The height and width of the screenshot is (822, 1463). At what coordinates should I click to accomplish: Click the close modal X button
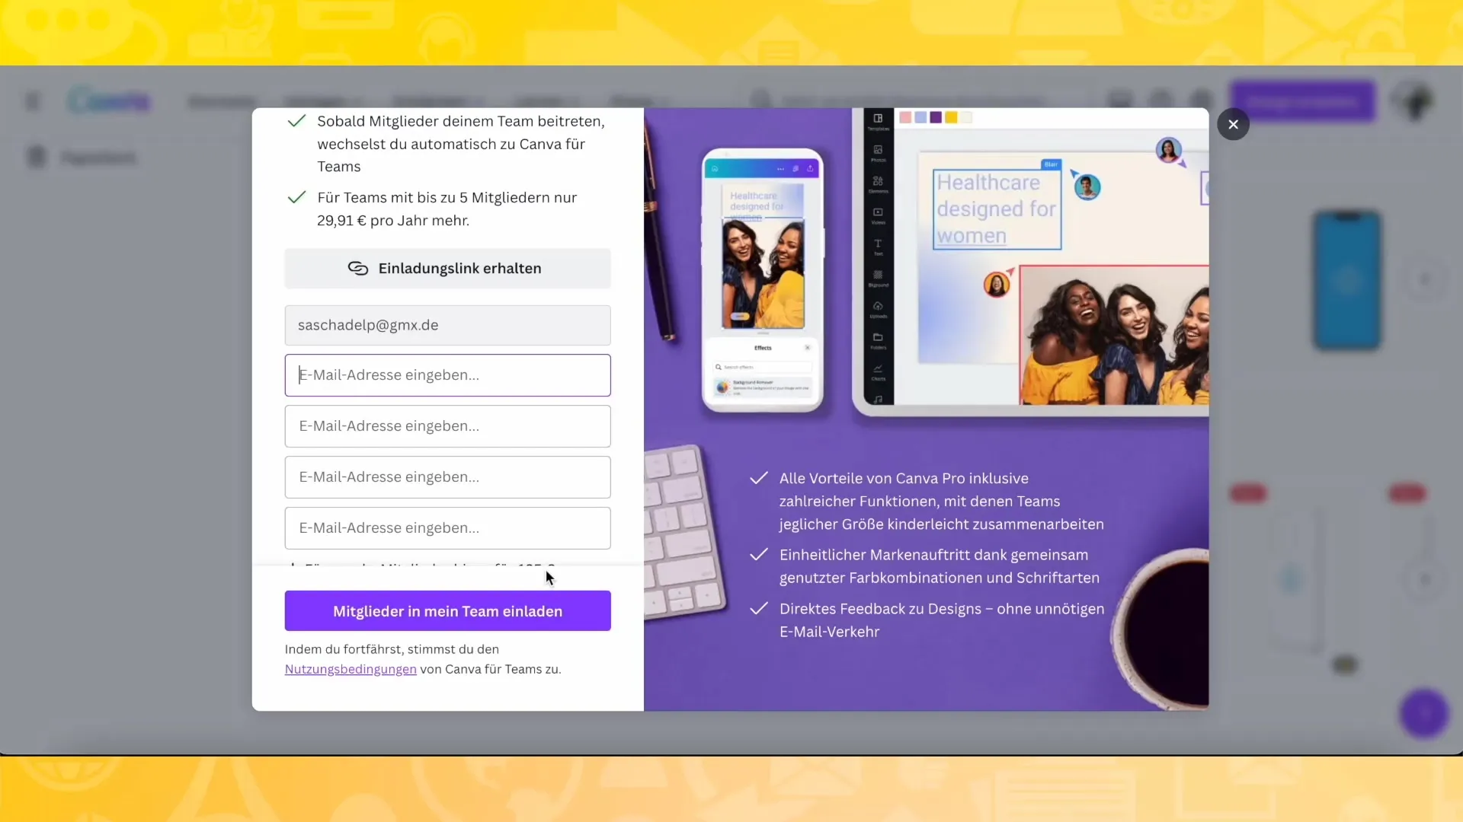click(1233, 123)
